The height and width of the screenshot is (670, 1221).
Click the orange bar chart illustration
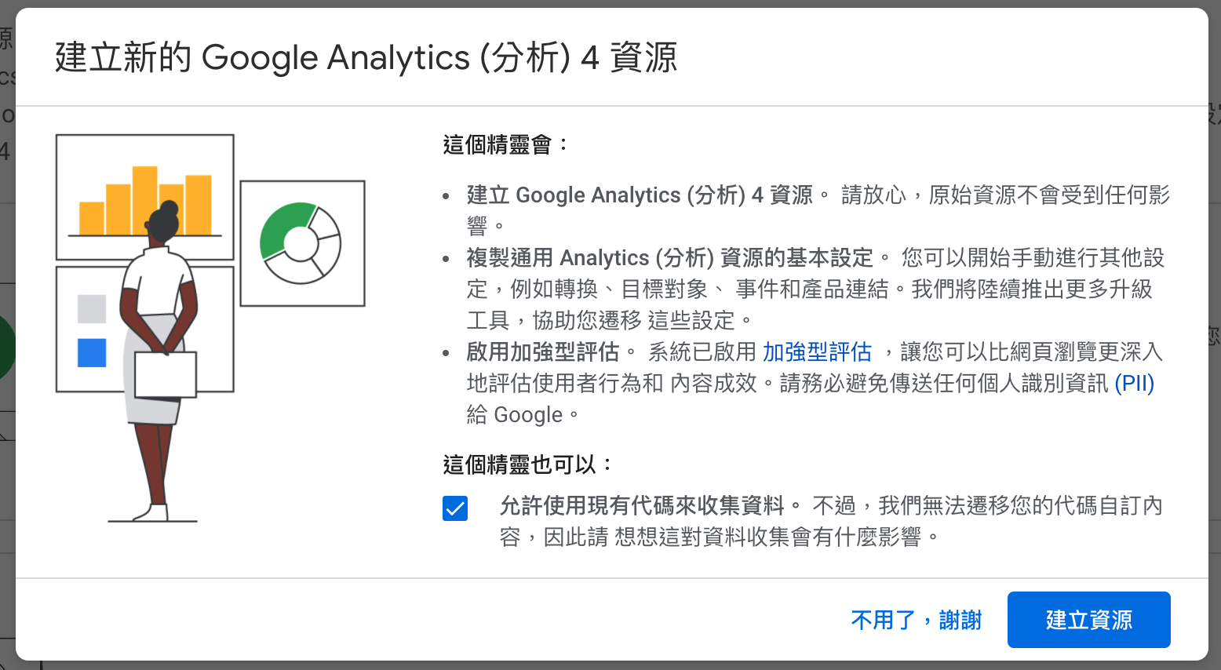tap(145, 201)
